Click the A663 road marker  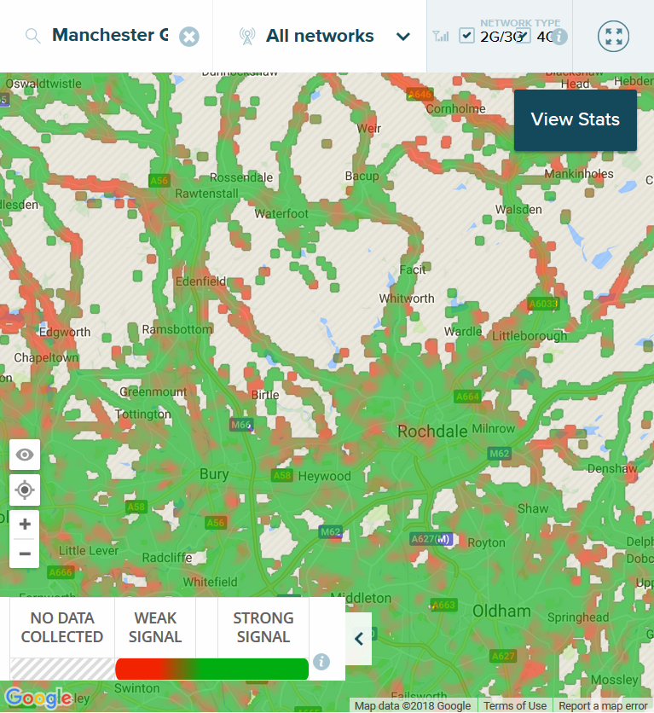(443, 606)
